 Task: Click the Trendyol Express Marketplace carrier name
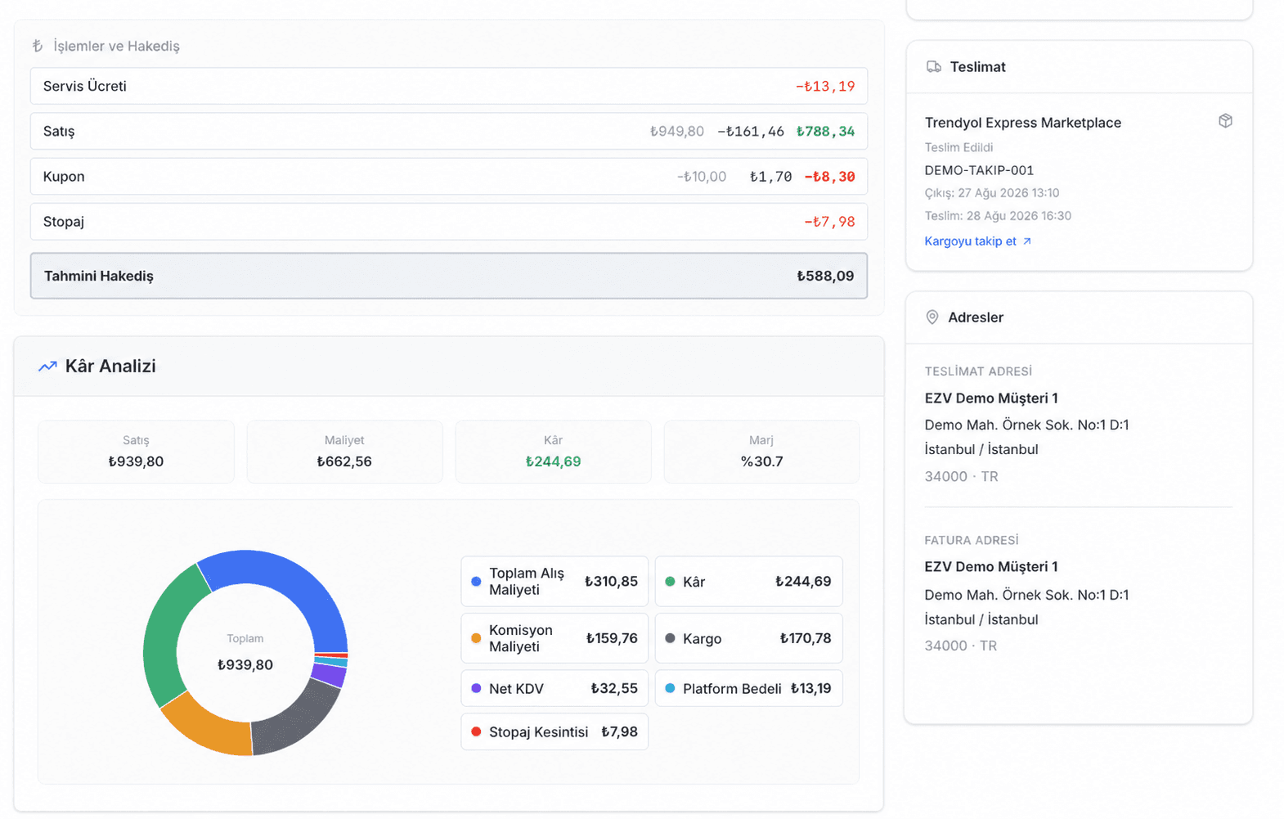click(x=1022, y=123)
